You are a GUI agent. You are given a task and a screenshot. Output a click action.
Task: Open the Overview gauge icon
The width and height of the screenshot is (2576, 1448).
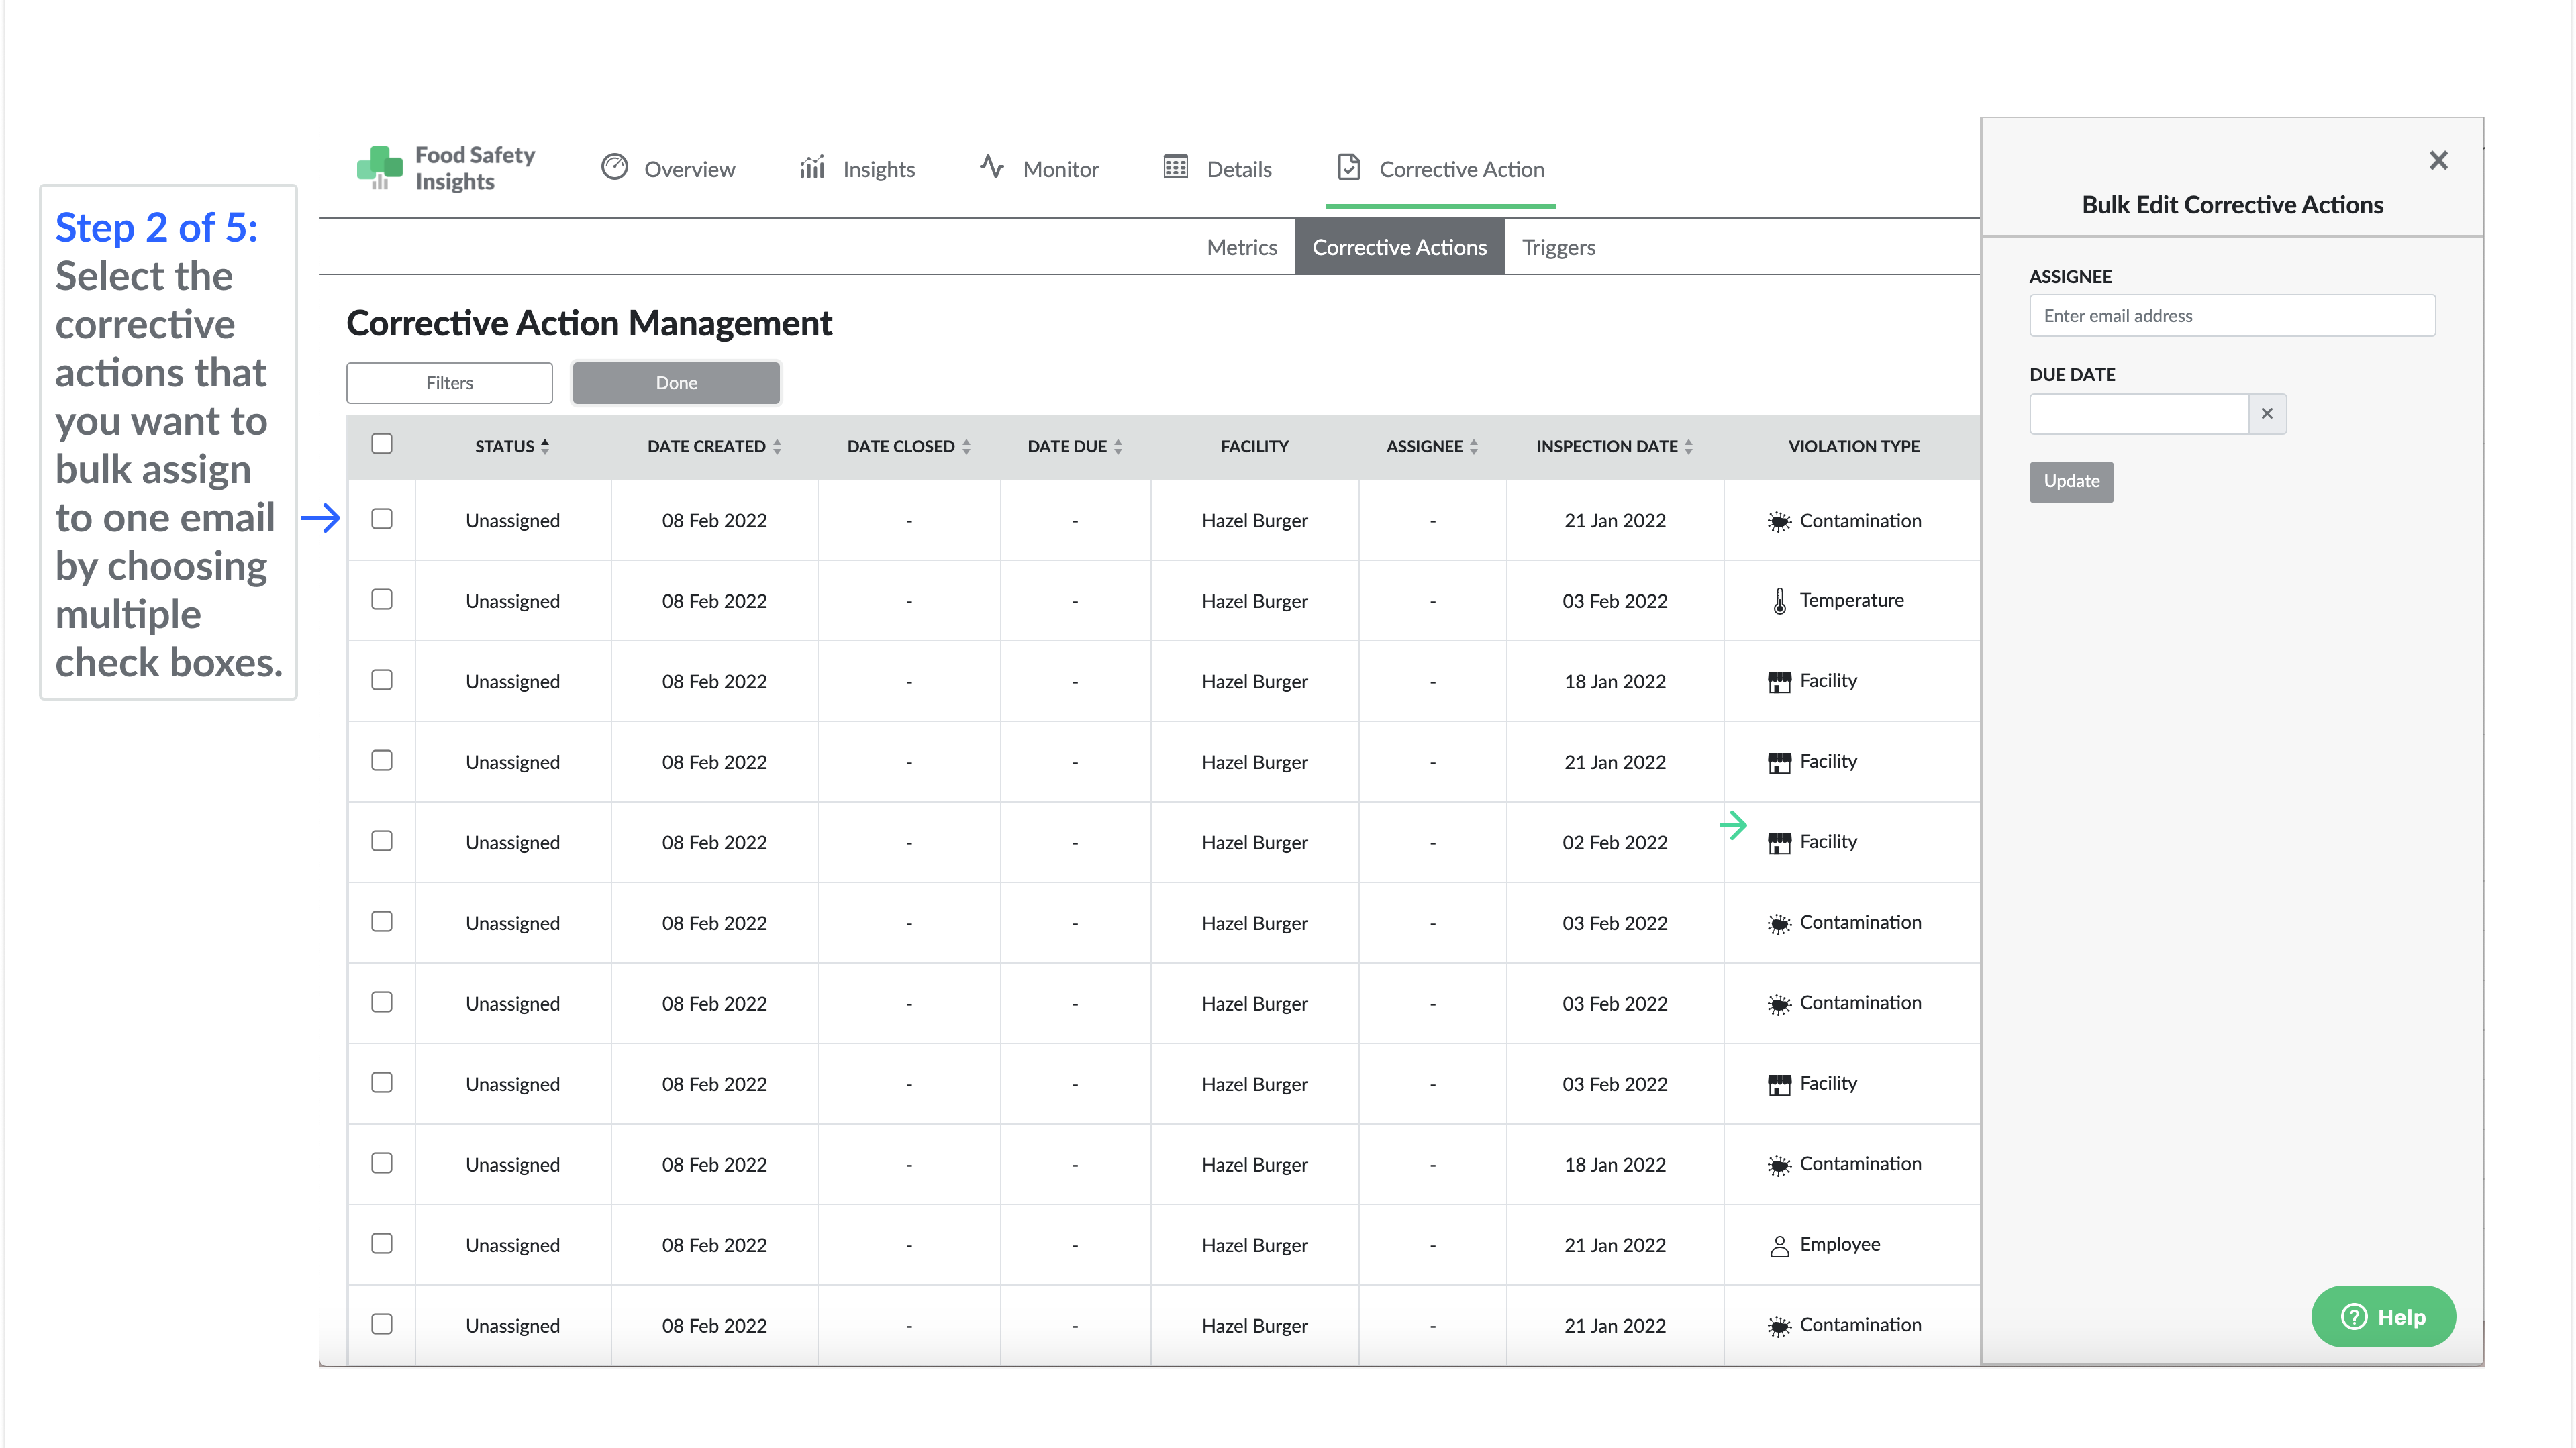[614, 167]
